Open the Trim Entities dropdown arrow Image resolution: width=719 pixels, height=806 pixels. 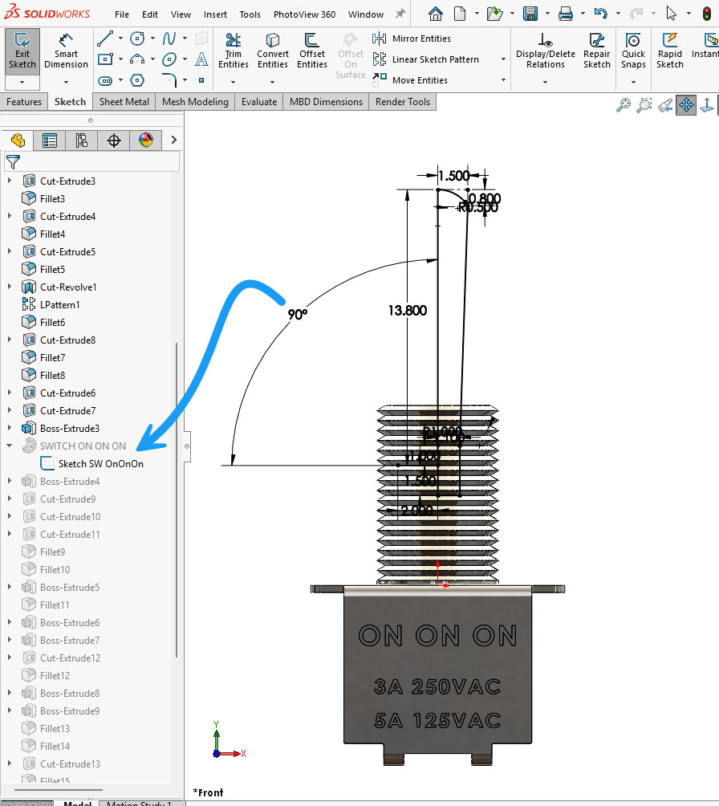click(x=233, y=82)
